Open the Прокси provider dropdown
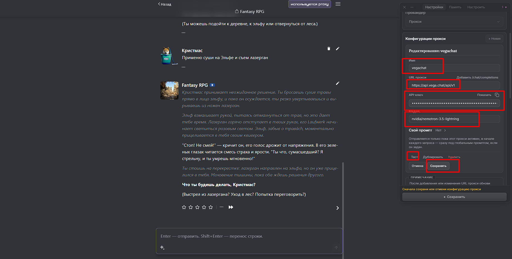The image size is (512, 259). point(454,22)
